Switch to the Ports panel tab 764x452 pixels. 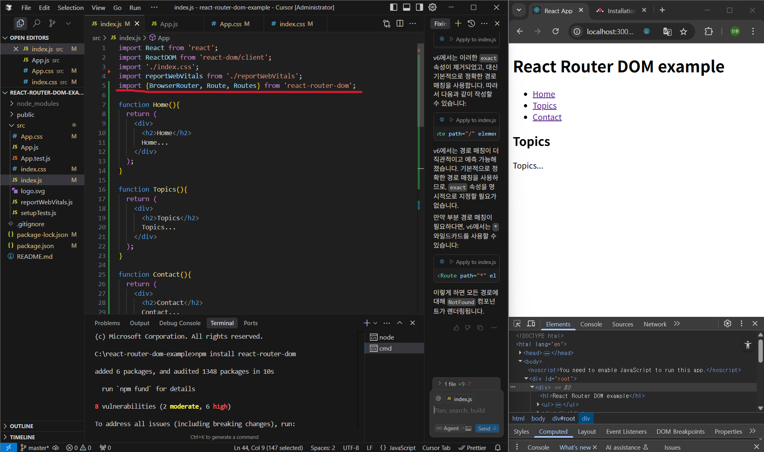251,323
